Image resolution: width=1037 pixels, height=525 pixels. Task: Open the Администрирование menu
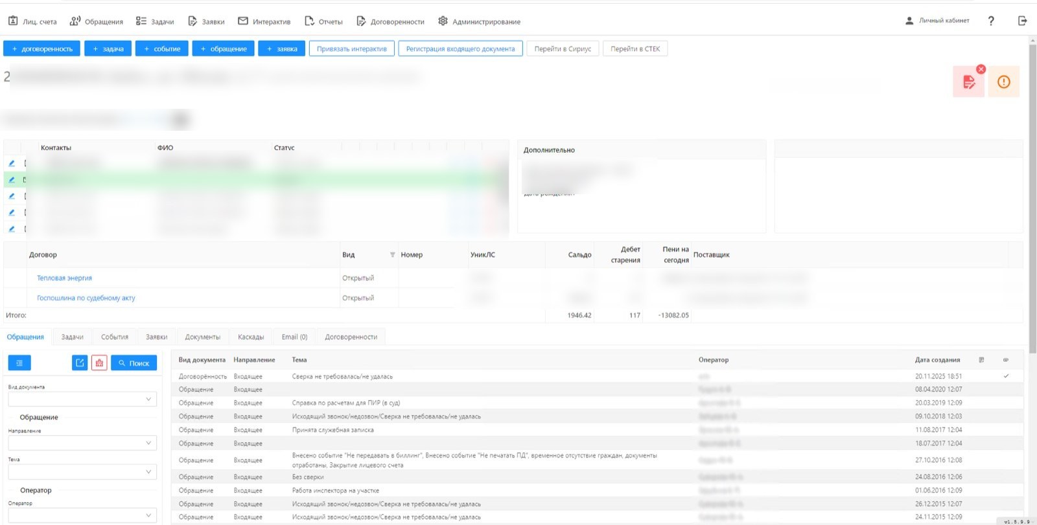pyautogui.click(x=480, y=21)
